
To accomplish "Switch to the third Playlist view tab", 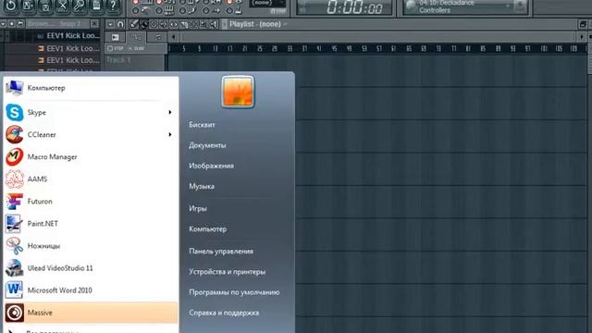I will tap(158, 37).
